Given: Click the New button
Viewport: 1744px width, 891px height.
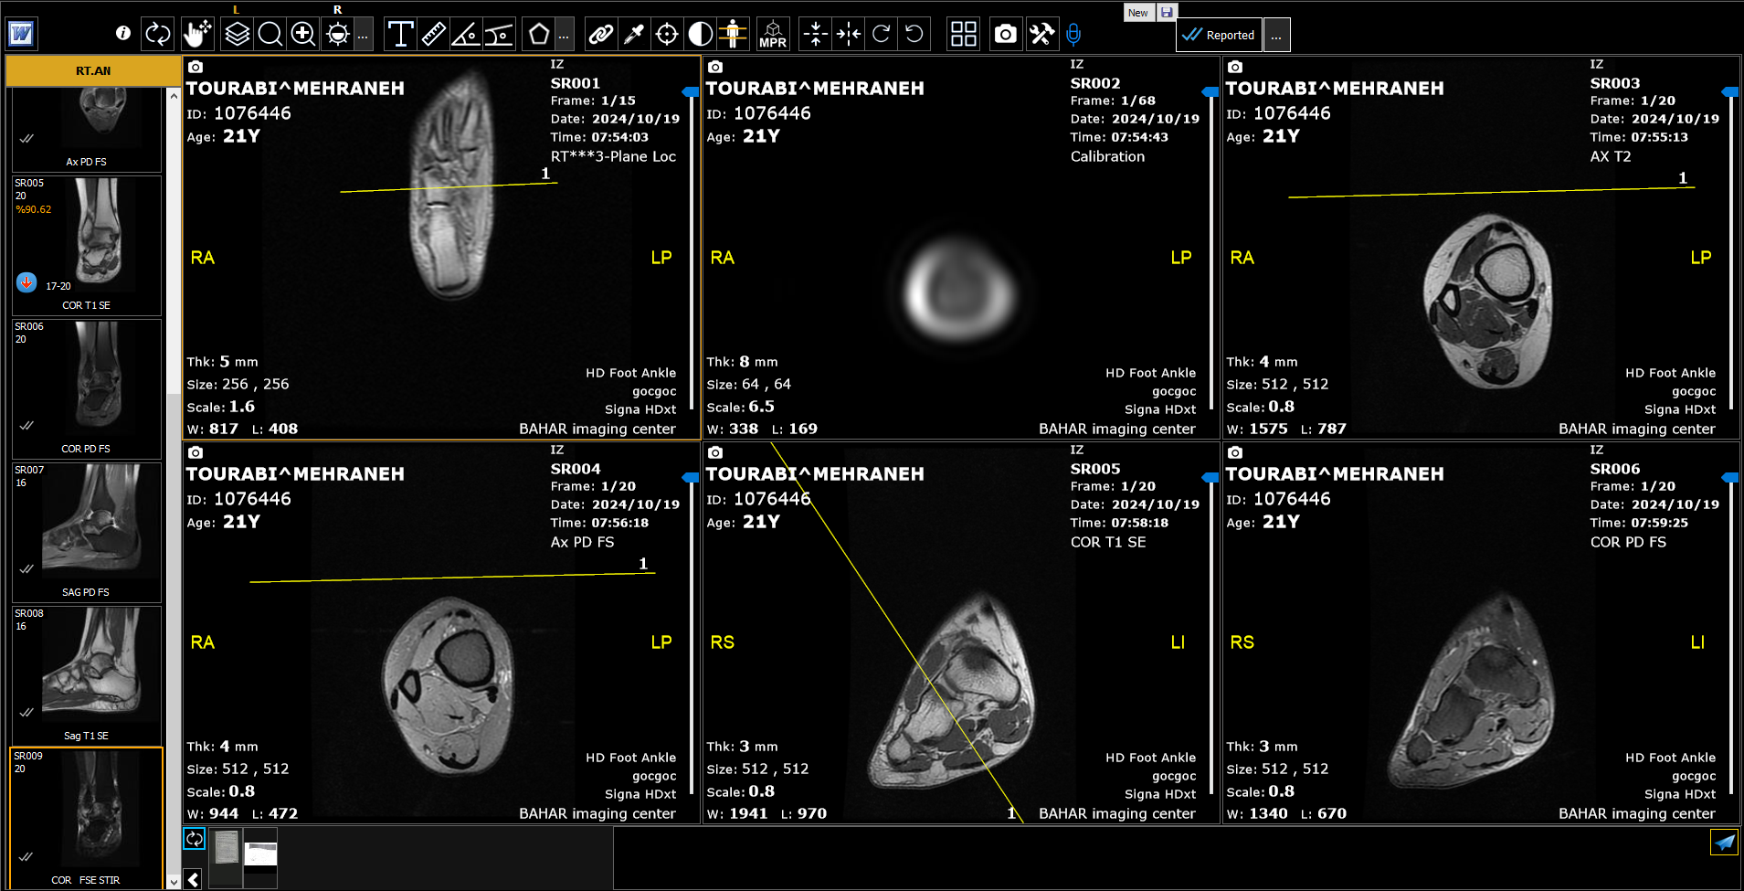Looking at the screenshot, I should pos(1138,12).
